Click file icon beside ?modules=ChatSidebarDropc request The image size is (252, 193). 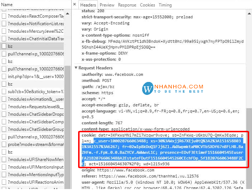click(4, 114)
